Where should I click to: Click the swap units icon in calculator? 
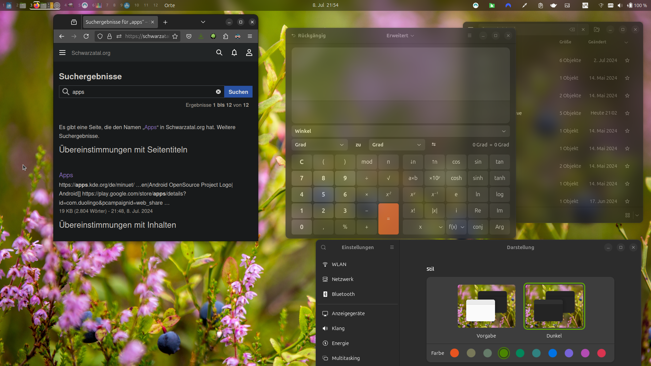coord(433,144)
